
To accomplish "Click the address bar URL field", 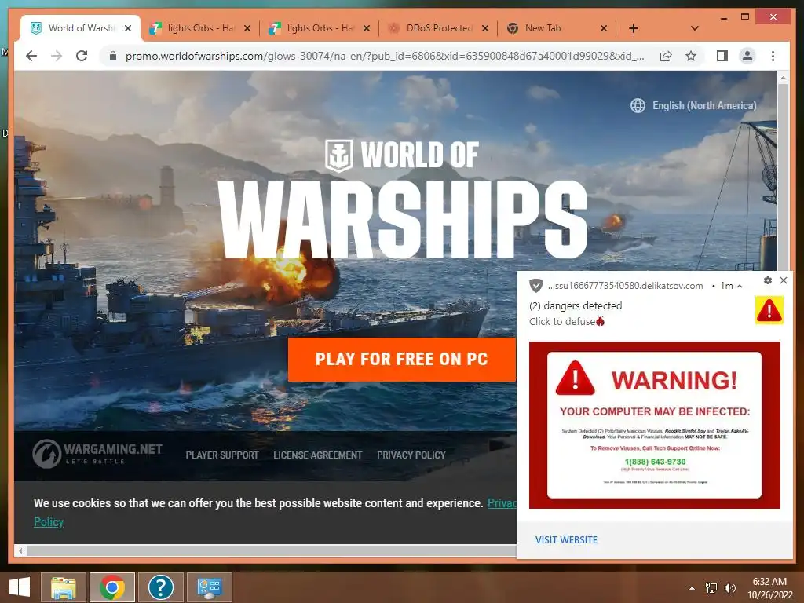I will pos(385,56).
